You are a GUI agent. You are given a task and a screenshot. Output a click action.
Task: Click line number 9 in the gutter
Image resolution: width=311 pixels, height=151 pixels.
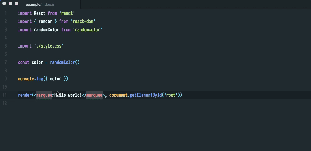[x=6, y=79]
